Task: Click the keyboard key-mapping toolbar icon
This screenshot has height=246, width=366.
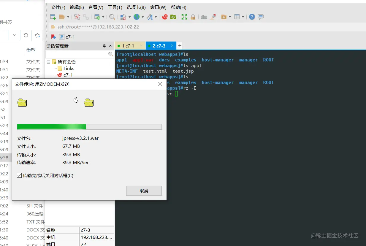Action: tap(204, 17)
